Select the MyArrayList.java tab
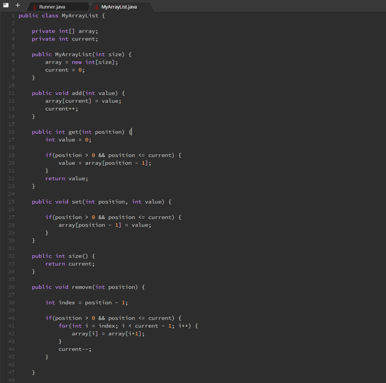Image resolution: width=386 pixels, height=383 pixels. click(119, 6)
